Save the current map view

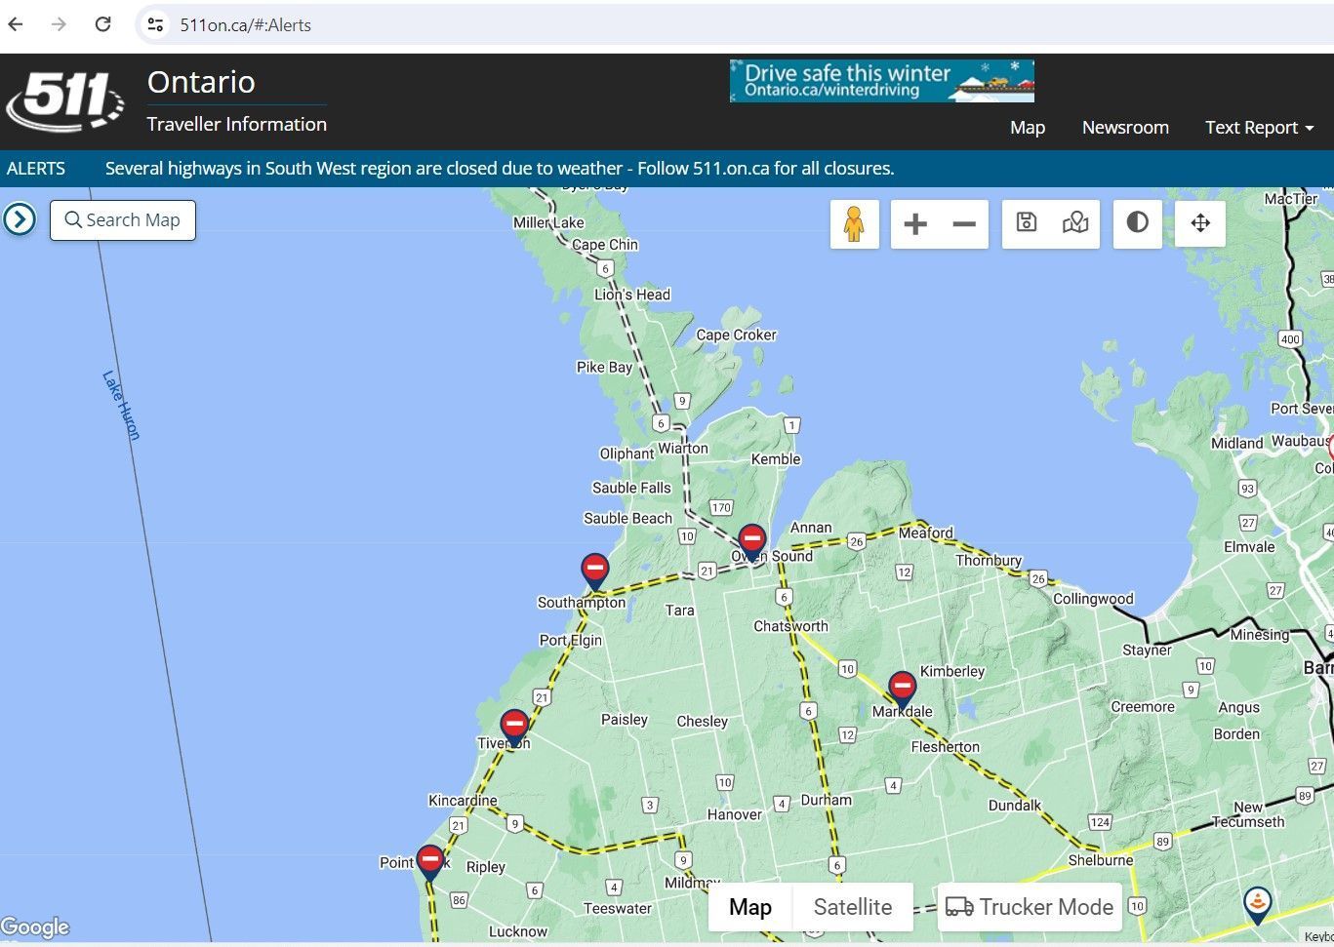1026,222
